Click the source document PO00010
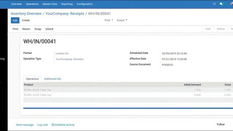 coord(167,65)
